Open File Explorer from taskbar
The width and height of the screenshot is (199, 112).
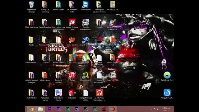click(x=40, y=109)
